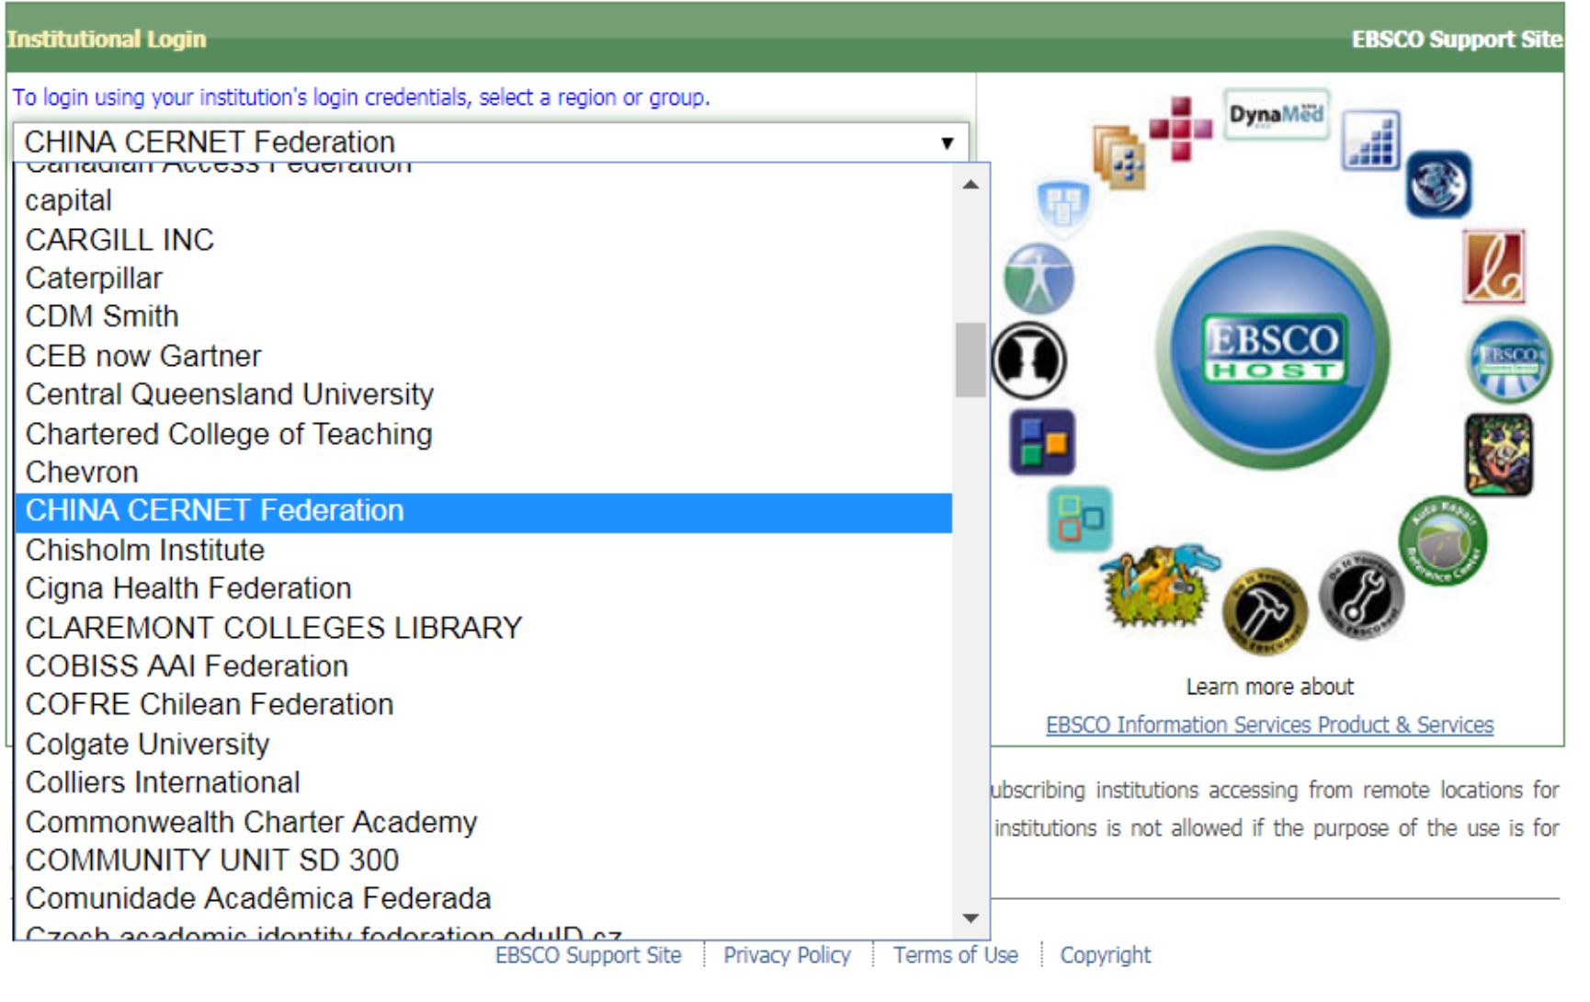The image size is (1590, 1002).
Task: Click the colorful tree artwork product icon
Action: point(1499,454)
